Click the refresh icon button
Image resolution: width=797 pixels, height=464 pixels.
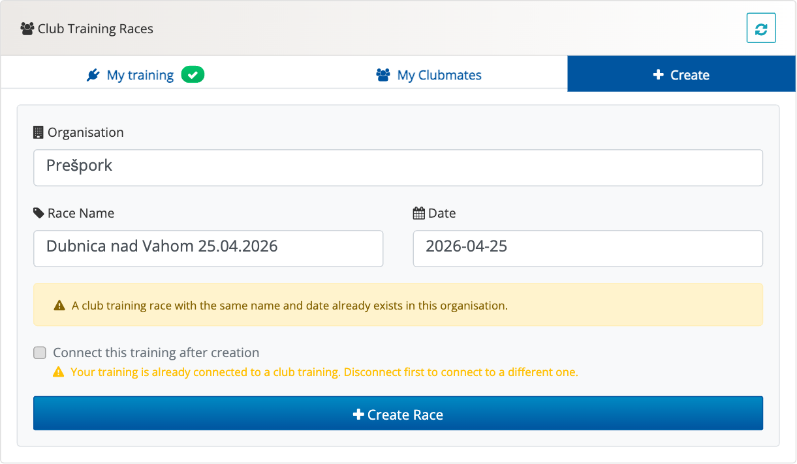click(x=760, y=29)
